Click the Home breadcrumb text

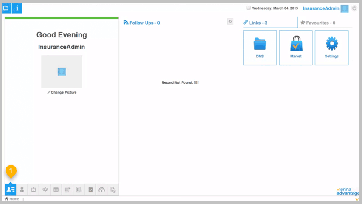tap(14, 199)
